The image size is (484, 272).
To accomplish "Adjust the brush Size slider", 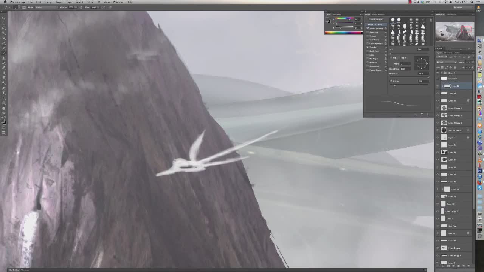I will pos(409,53).
